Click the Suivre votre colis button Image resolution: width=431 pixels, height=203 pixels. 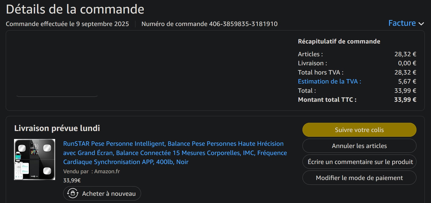coord(359,130)
